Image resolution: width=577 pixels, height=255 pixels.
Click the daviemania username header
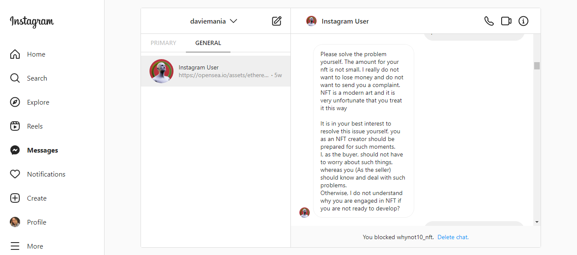point(208,21)
